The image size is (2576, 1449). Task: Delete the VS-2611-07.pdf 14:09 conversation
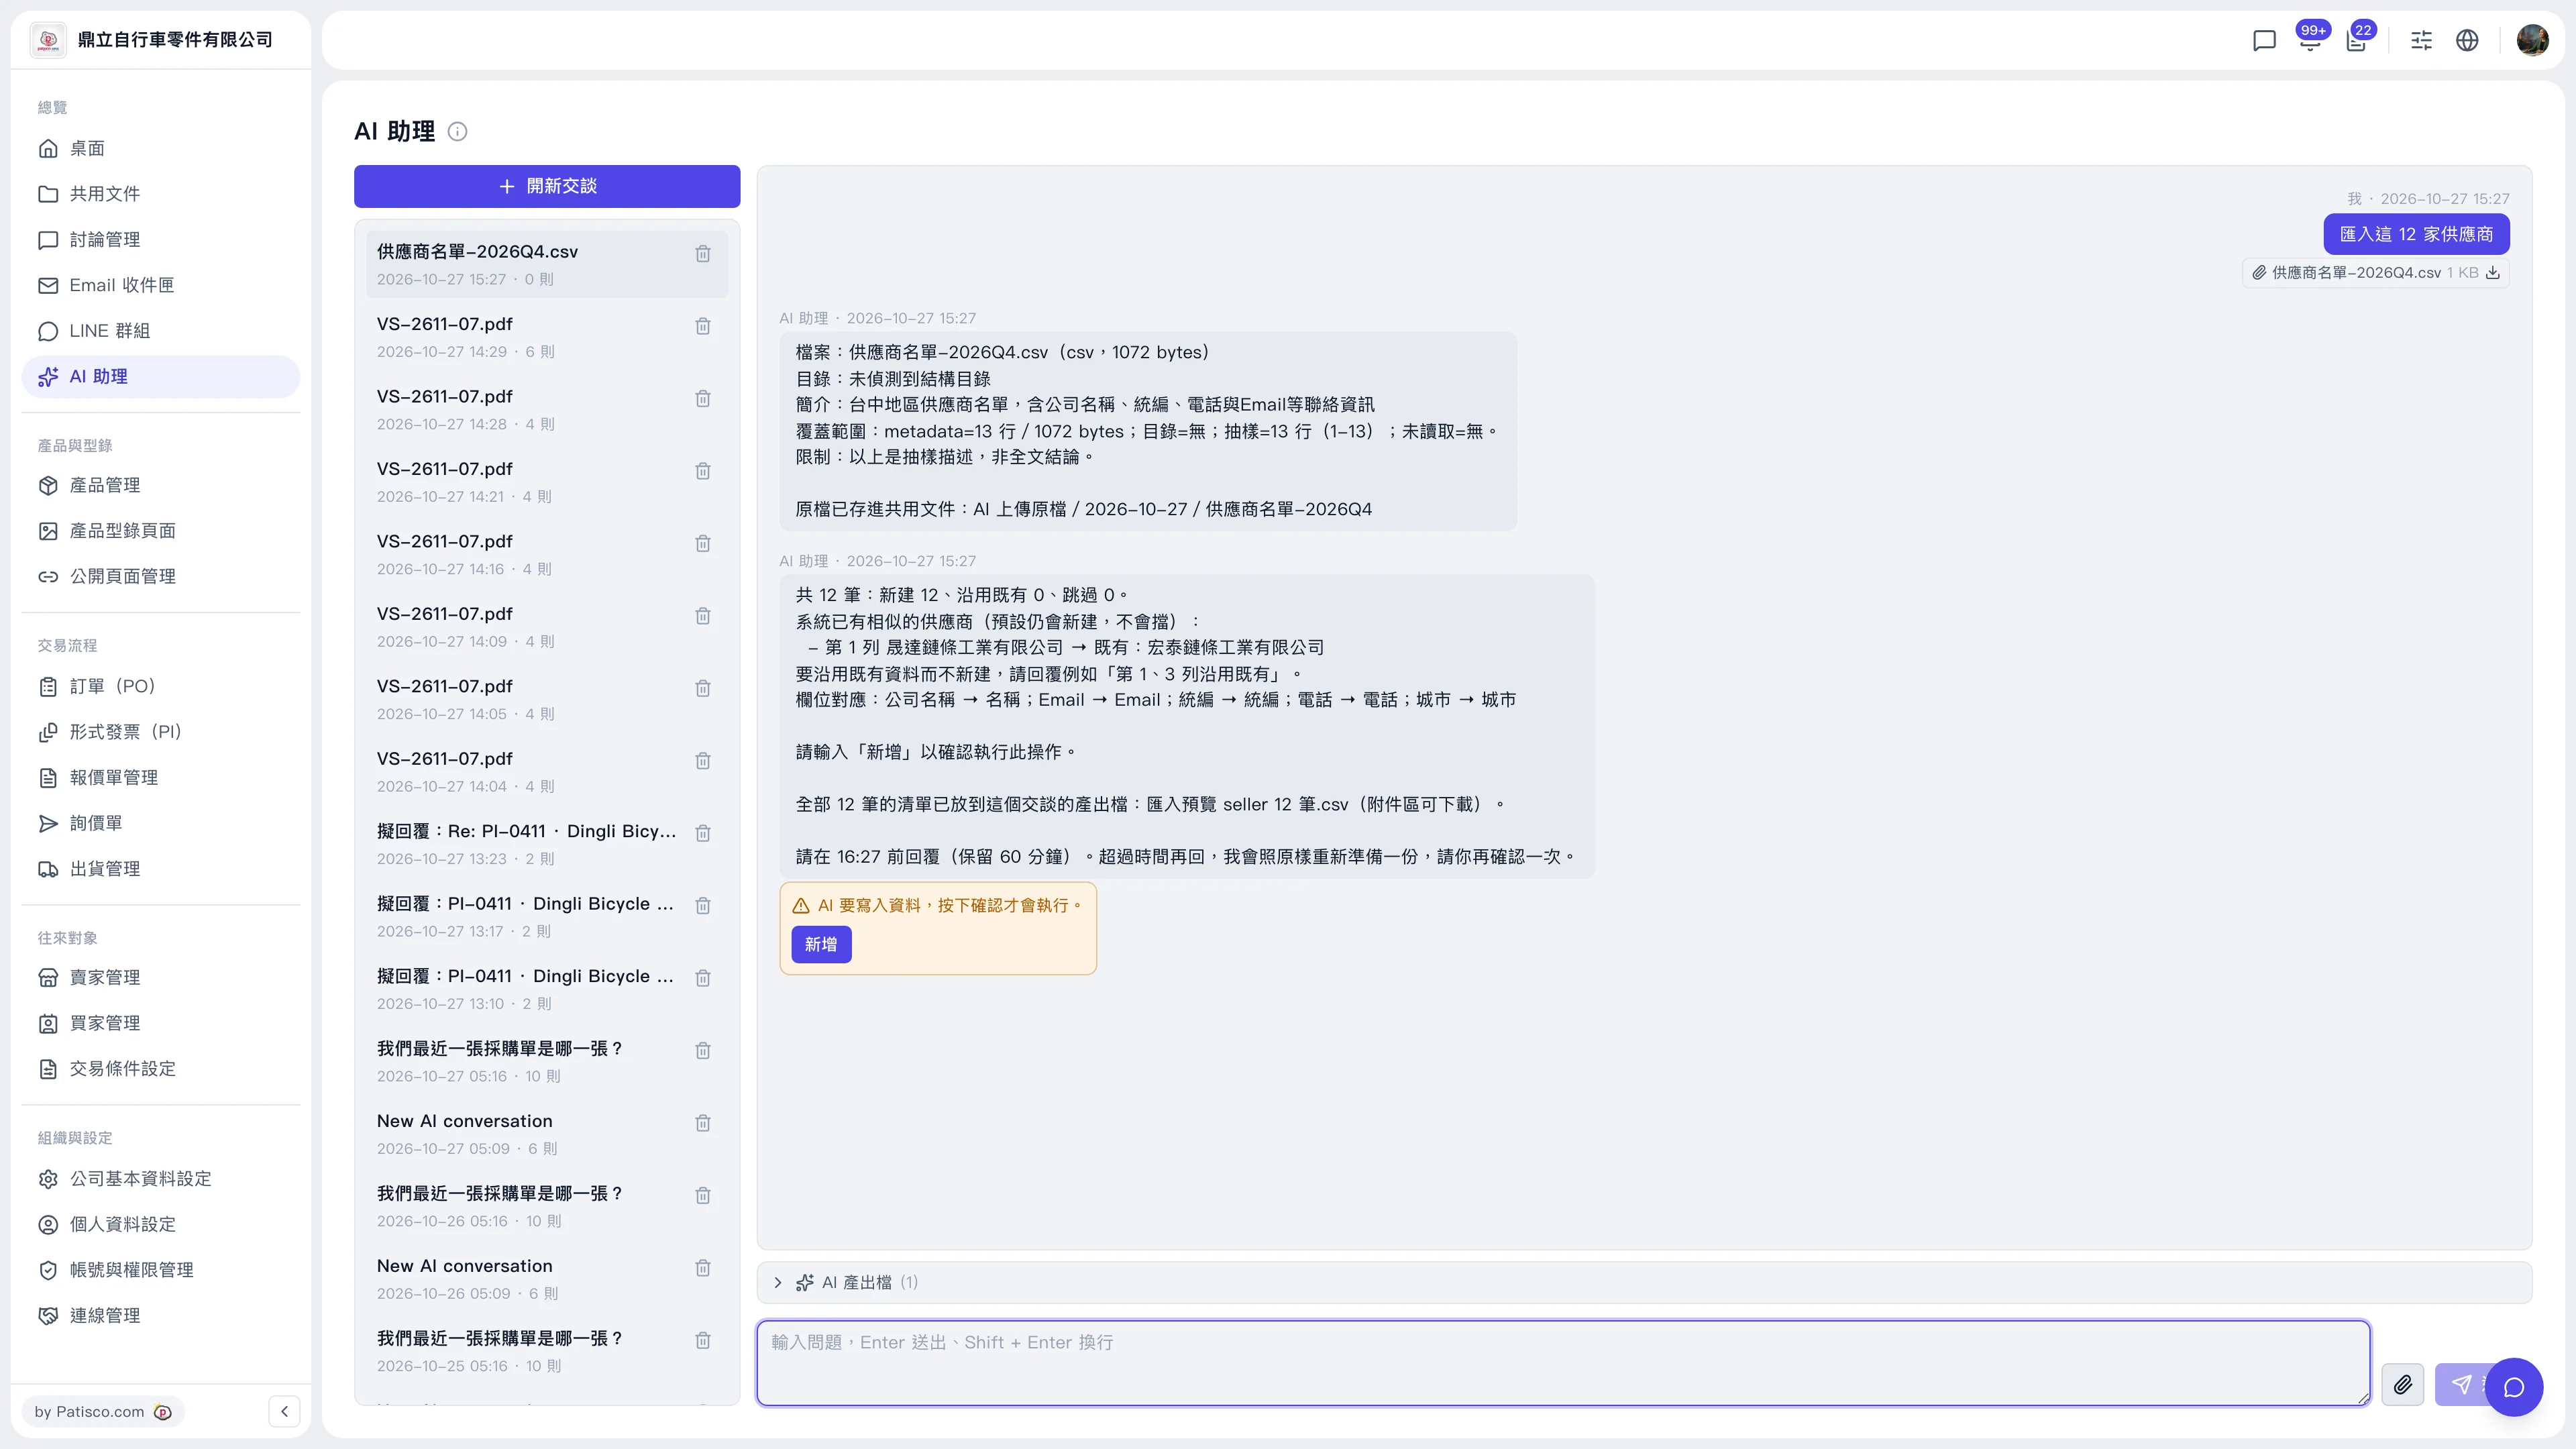pos(703,616)
